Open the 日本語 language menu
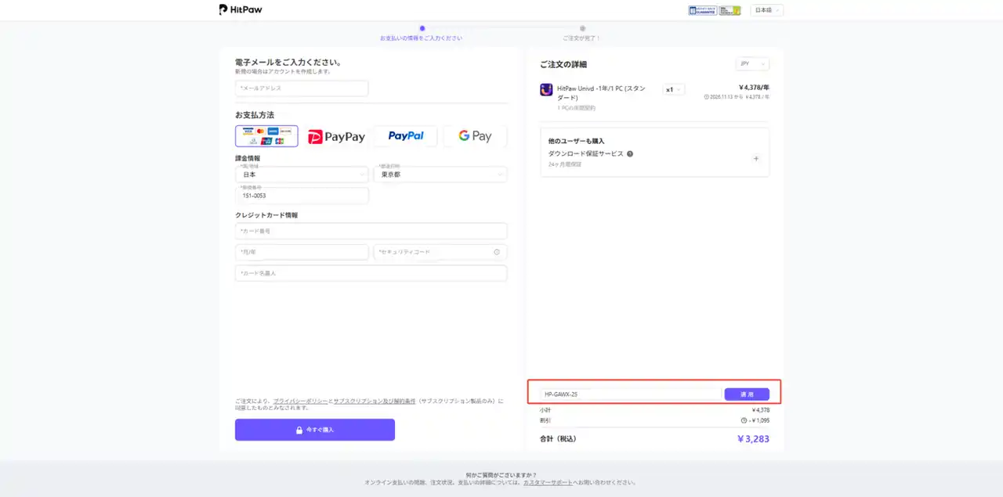The height and width of the screenshot is (497, 1003). (766, 10)
